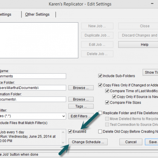Uncheck Compare File Sizes

point(107,102)
